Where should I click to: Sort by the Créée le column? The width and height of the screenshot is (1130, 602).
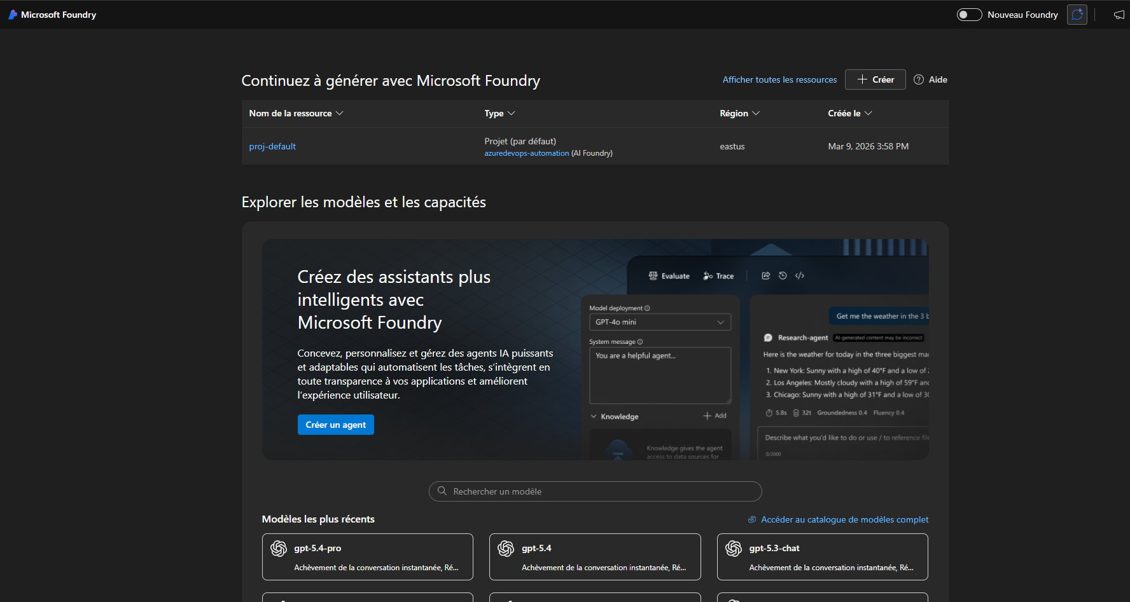849,113
